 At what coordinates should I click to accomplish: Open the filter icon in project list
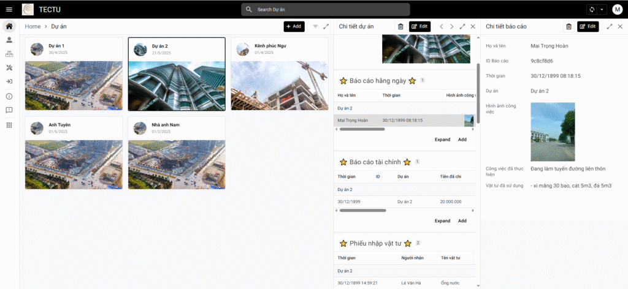[316, 26]
